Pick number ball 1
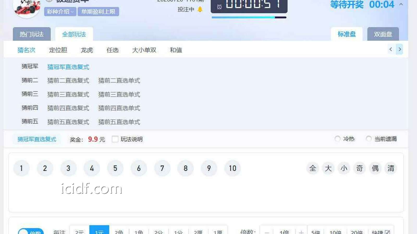The height and width of the screenshot is (234, 417). point(21,168)
